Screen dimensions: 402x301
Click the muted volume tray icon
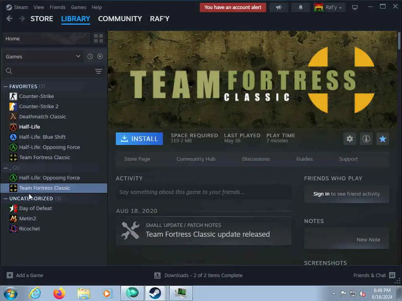pyautogui.click(x=362, y=294)
